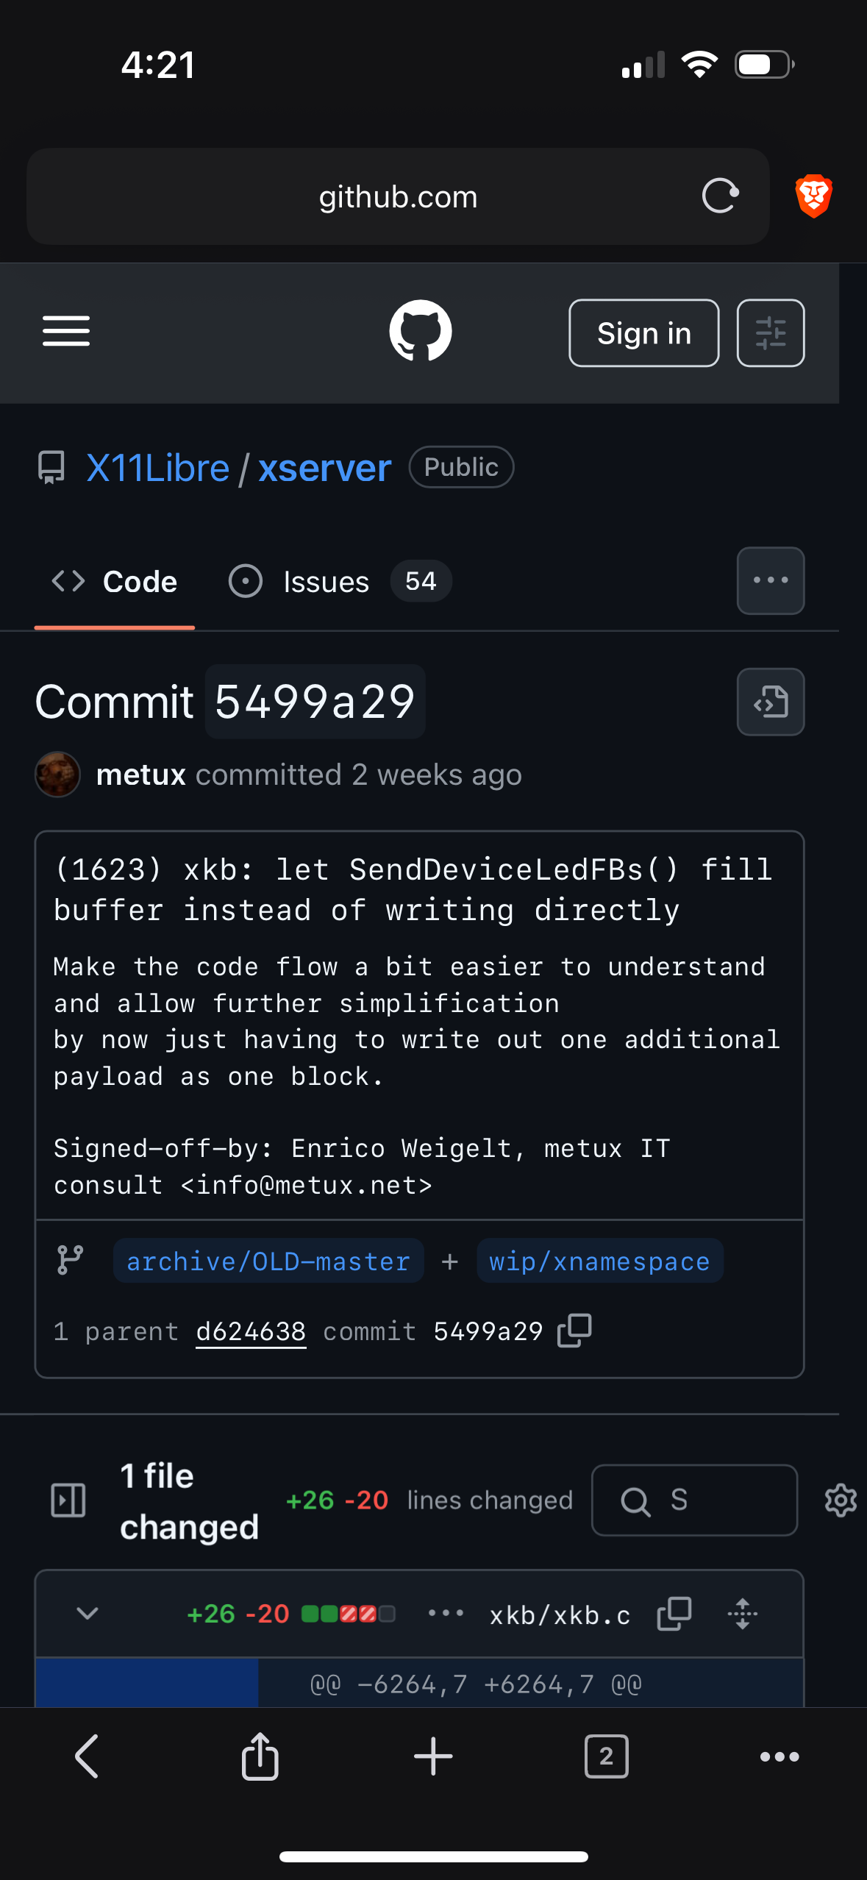Focus the search files input field
Screen dimensions: 867x1880
pyautogui.click(x=695, y=1500)
